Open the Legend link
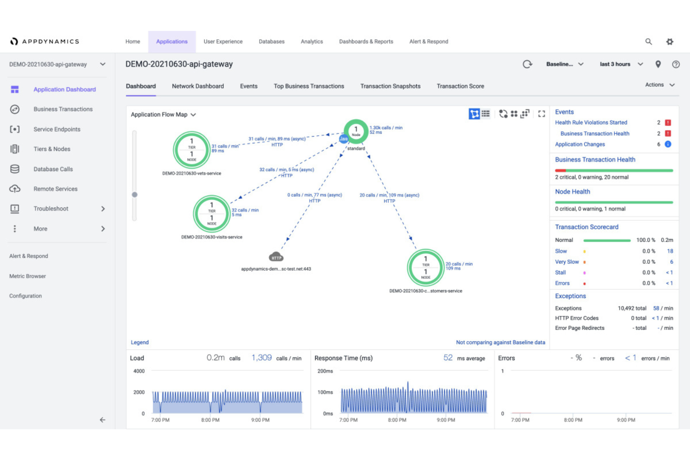This screenshot has width=690, height=460. pos(139,342)
